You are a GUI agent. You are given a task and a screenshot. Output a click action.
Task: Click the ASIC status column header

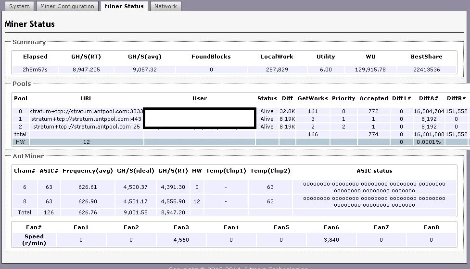[x=374, y=171]
